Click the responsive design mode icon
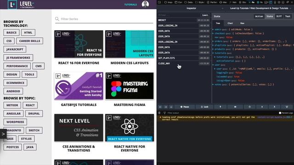Image resolution: width=294 pixels, height=165 pixels. pos(275,2)
